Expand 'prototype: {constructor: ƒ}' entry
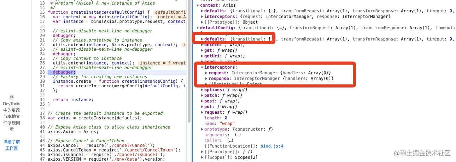456x162 pixels. coord(202,129)
